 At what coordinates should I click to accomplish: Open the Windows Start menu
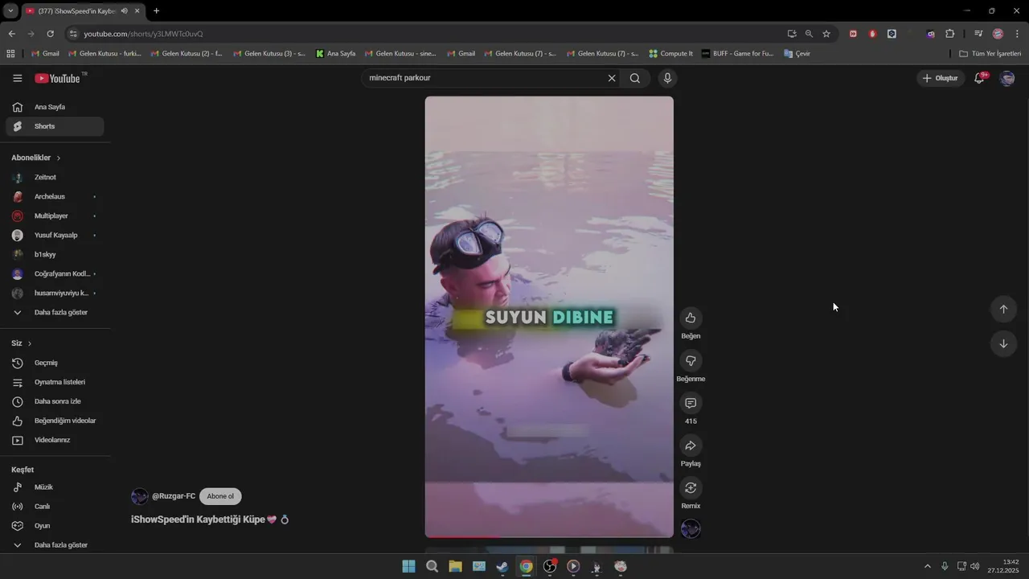coord(408,566)
